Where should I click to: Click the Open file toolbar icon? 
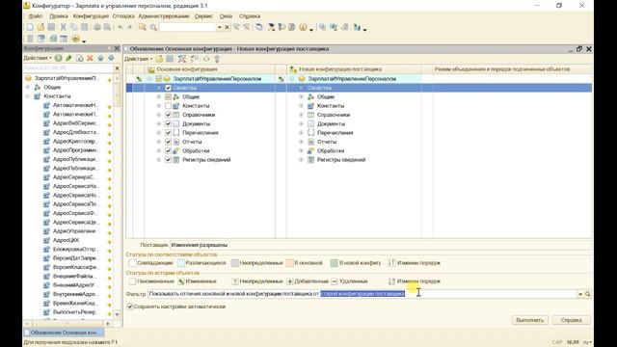40,27
